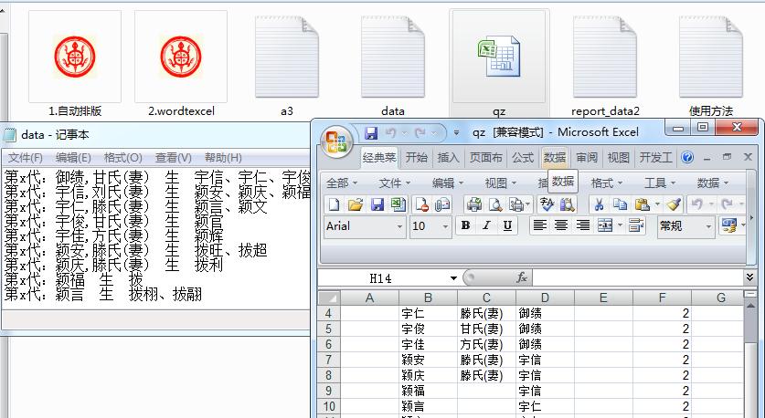The height and width of the screenshot is (418, 765).
Task: Click the Select All corner button
Action: pyautogui.click(x=328, y=298)
